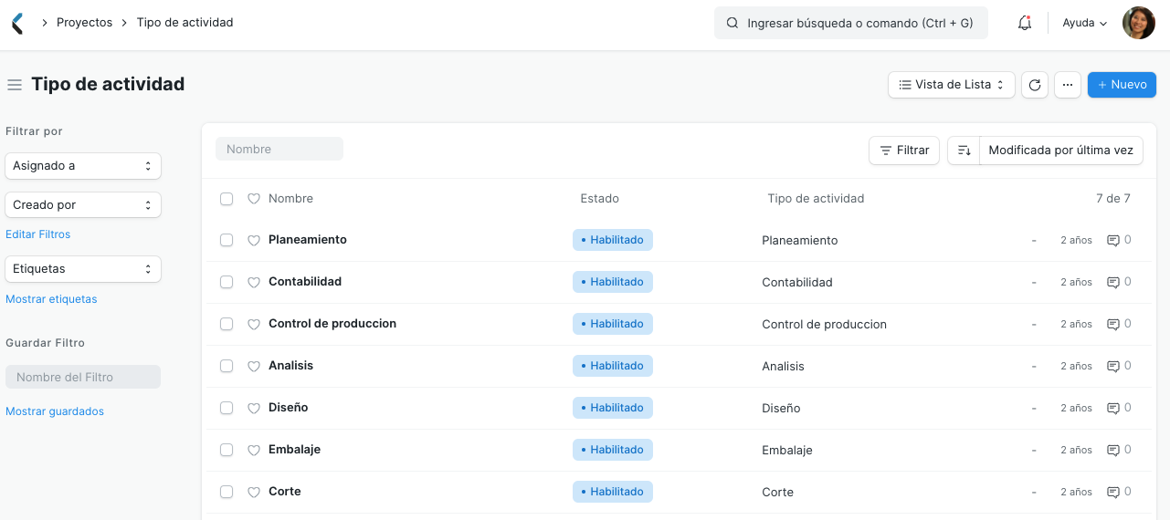Open the user avatar menu
Image resolution: width=1170 pixels, height=520 pixels.
[x=1138, y=24]
